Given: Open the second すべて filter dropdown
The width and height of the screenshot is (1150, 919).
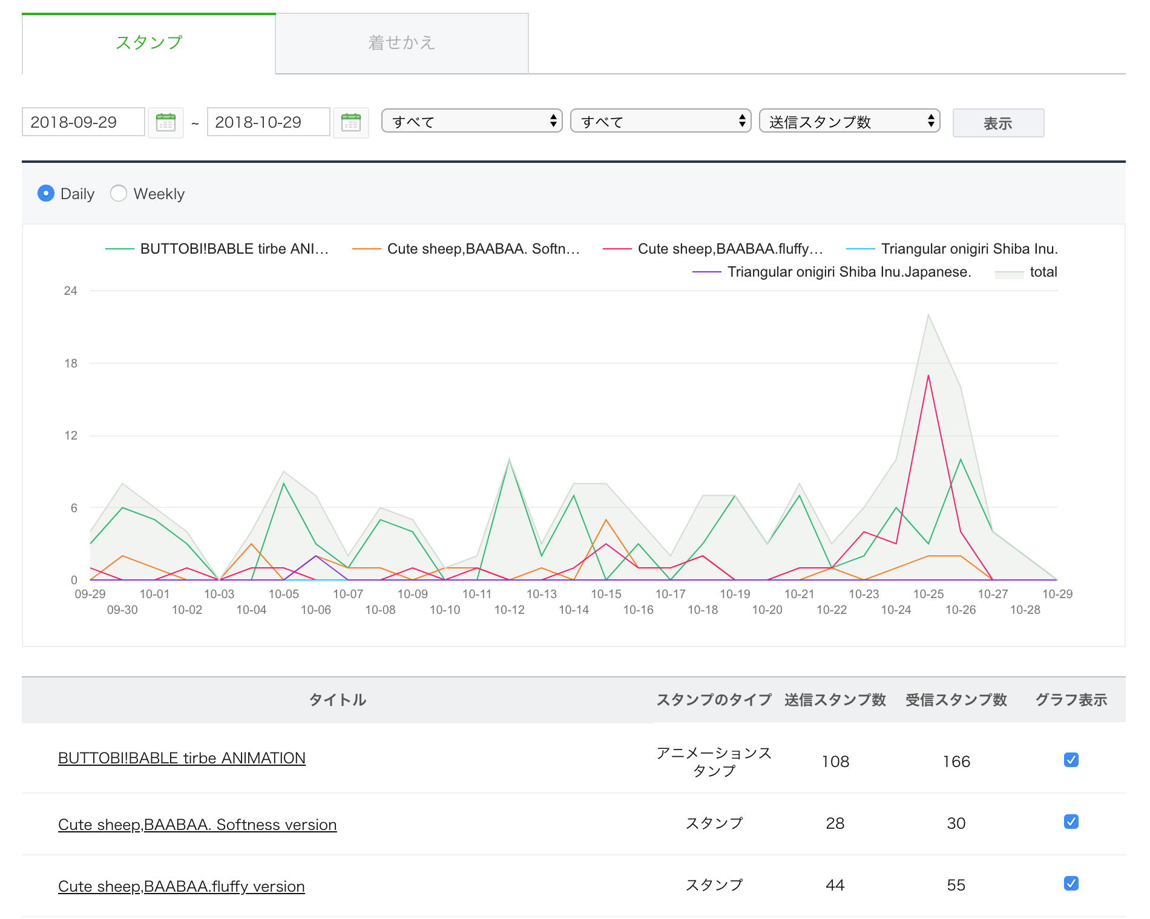Looking at the screenshot, I should click(661, 121).
